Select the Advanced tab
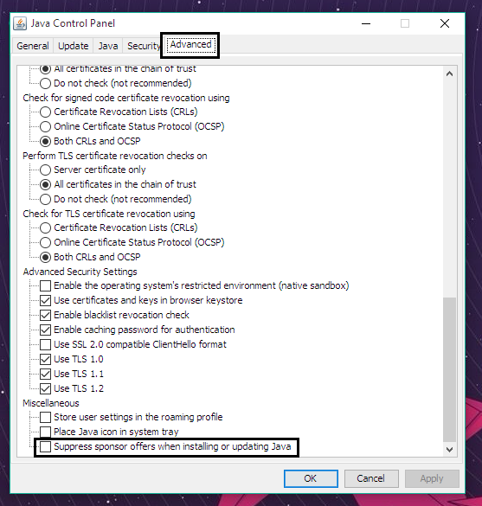The image size is (482, 506). click(x=190, y=44)
